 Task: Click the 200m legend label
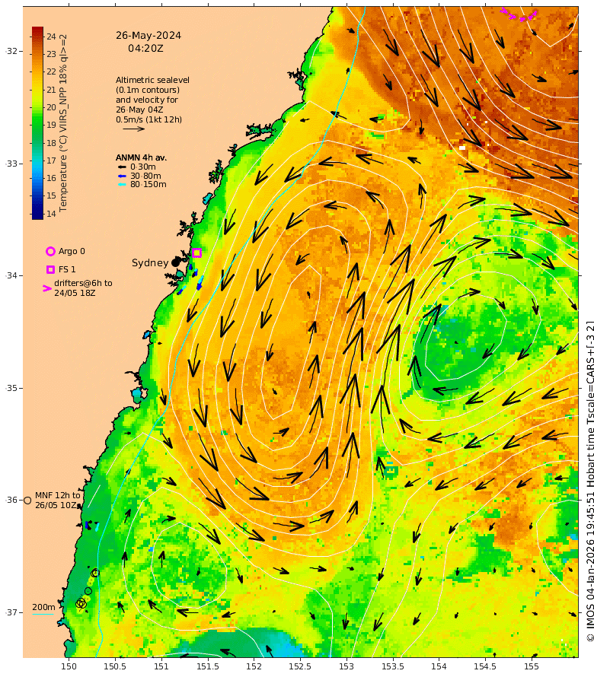tap(43, 607)
